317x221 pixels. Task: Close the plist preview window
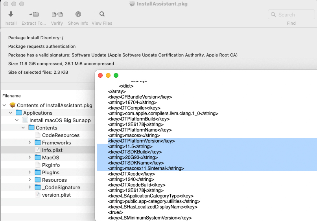[x=100, y=75]
